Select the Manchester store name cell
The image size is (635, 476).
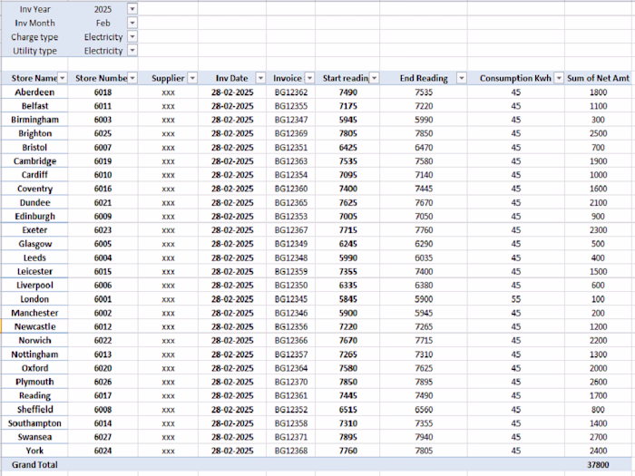point(34,313)
